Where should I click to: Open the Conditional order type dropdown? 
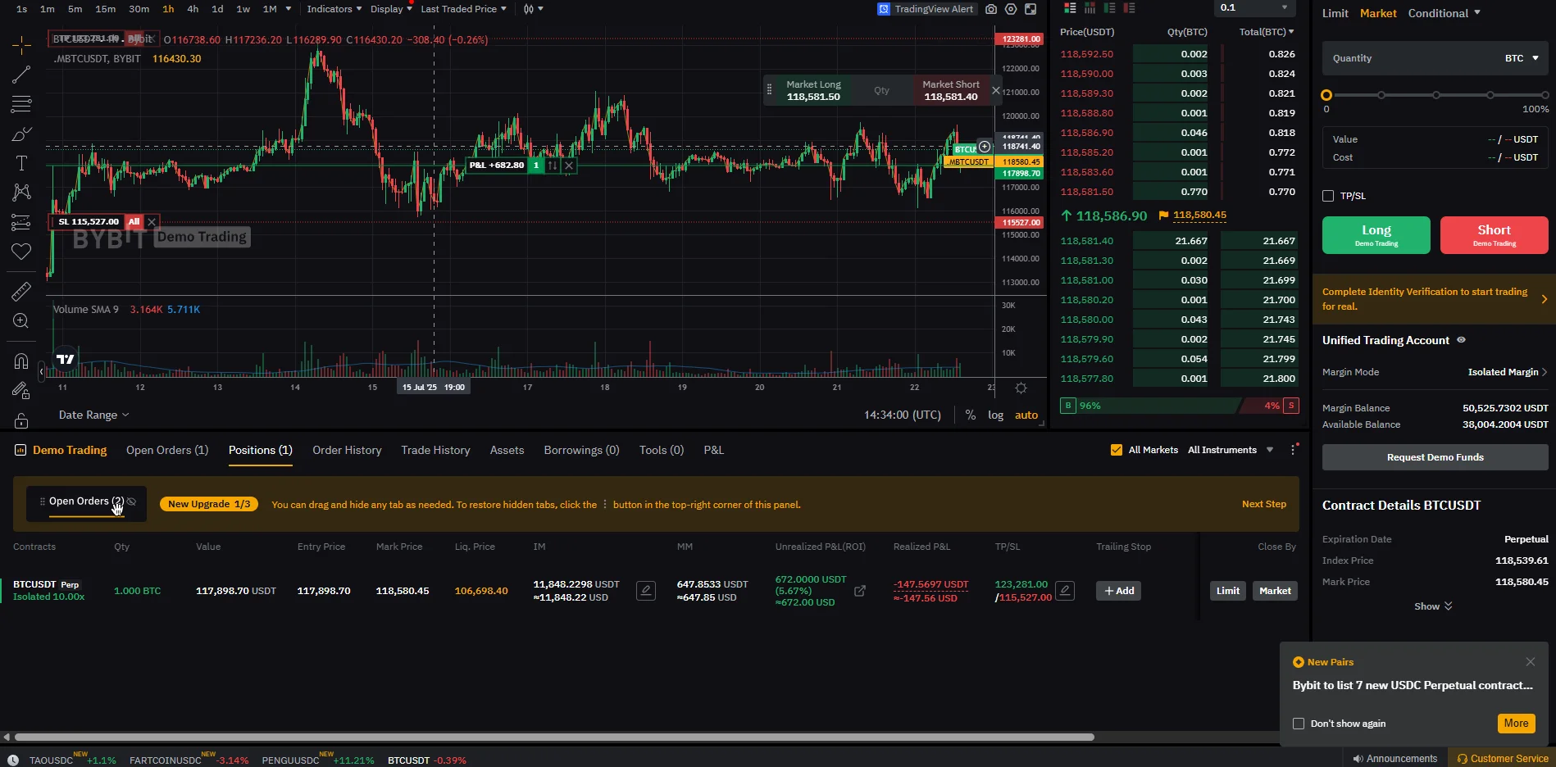pyautogui.click(x=1445, y=13)
